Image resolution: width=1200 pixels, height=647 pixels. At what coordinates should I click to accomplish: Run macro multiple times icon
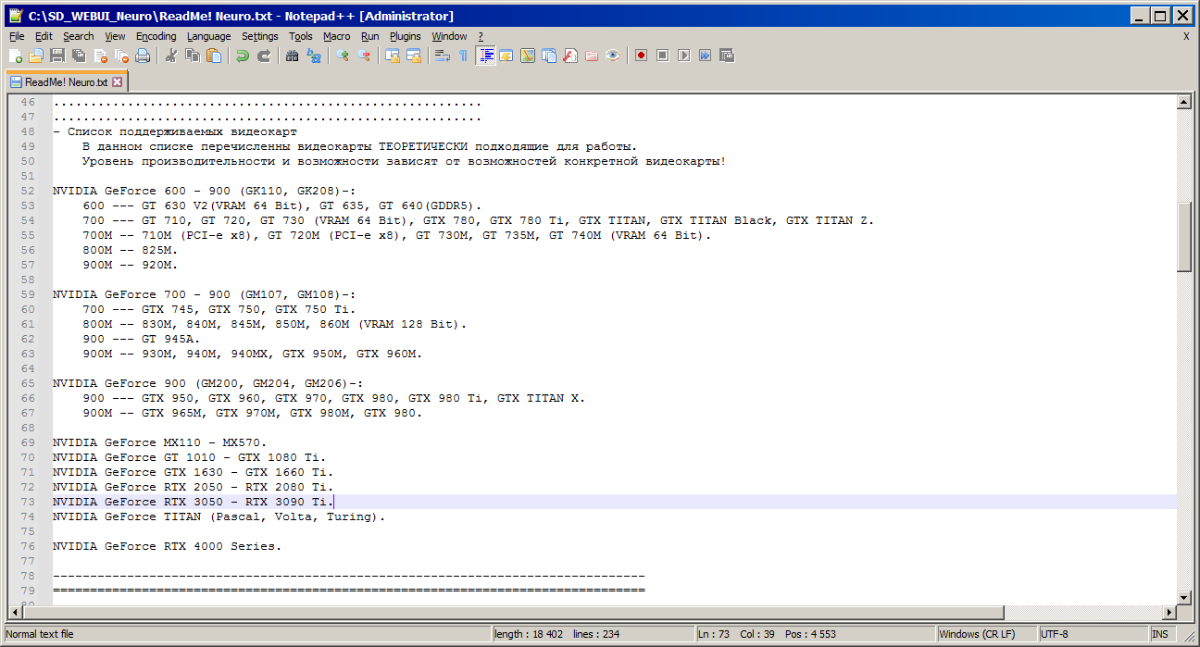coord(706,56)
